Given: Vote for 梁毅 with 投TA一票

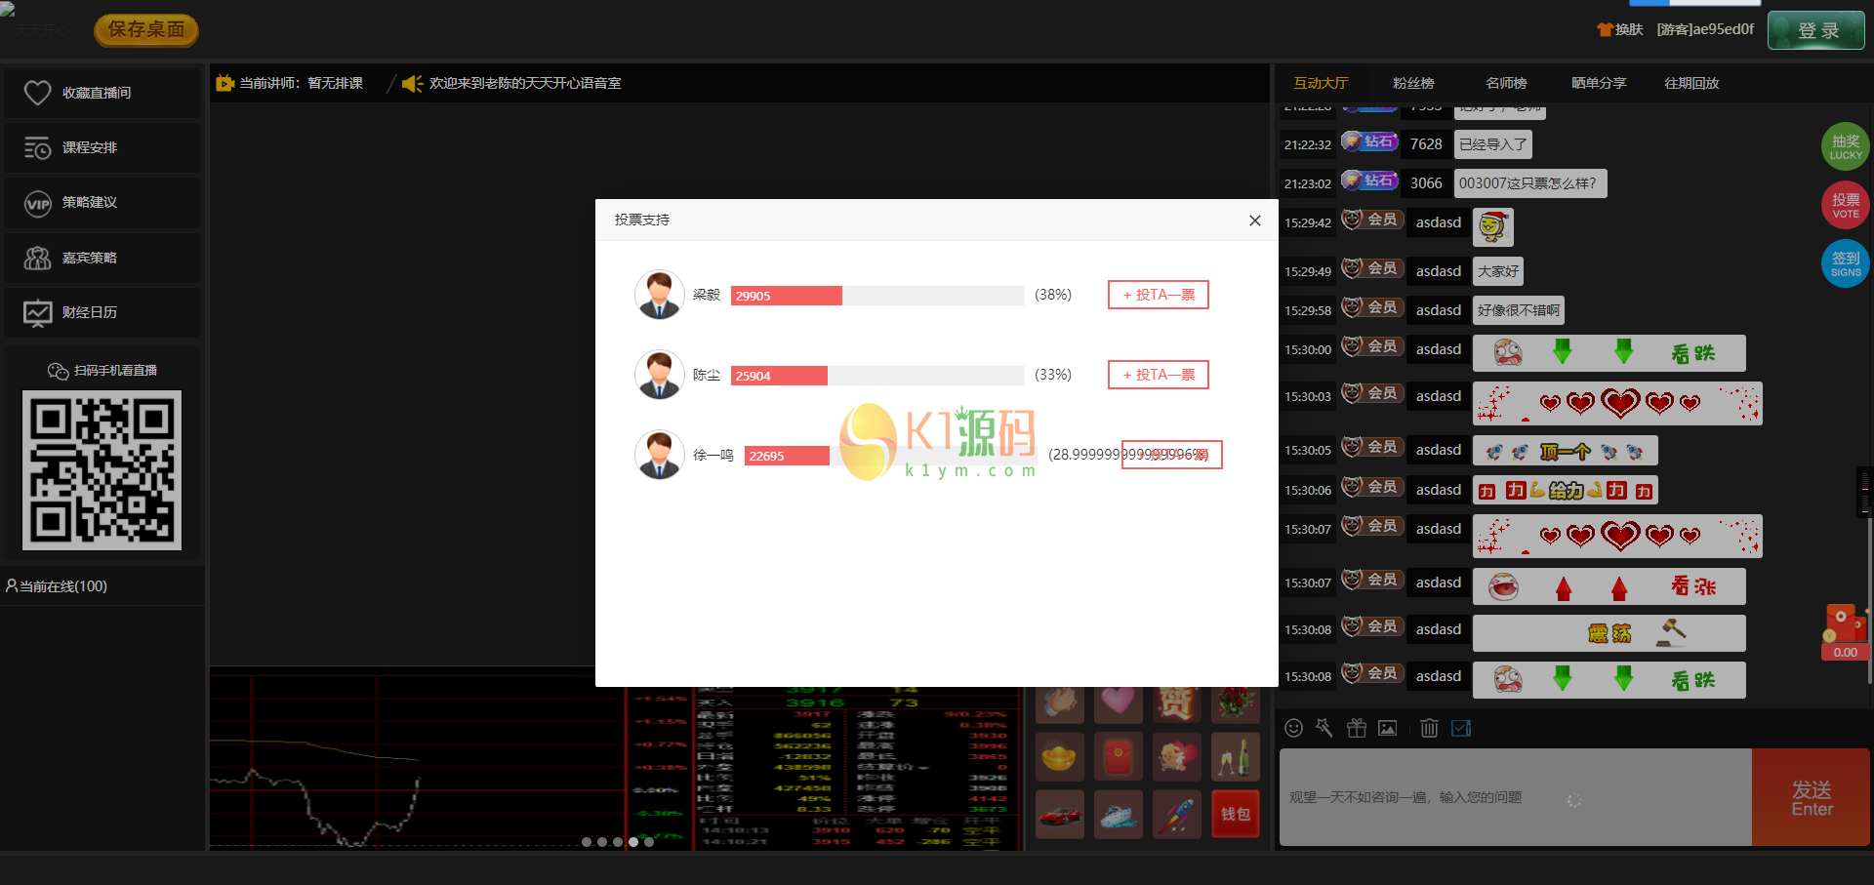Looking at the screenshot, I should pyautogui.click(x=1159, y=295).
